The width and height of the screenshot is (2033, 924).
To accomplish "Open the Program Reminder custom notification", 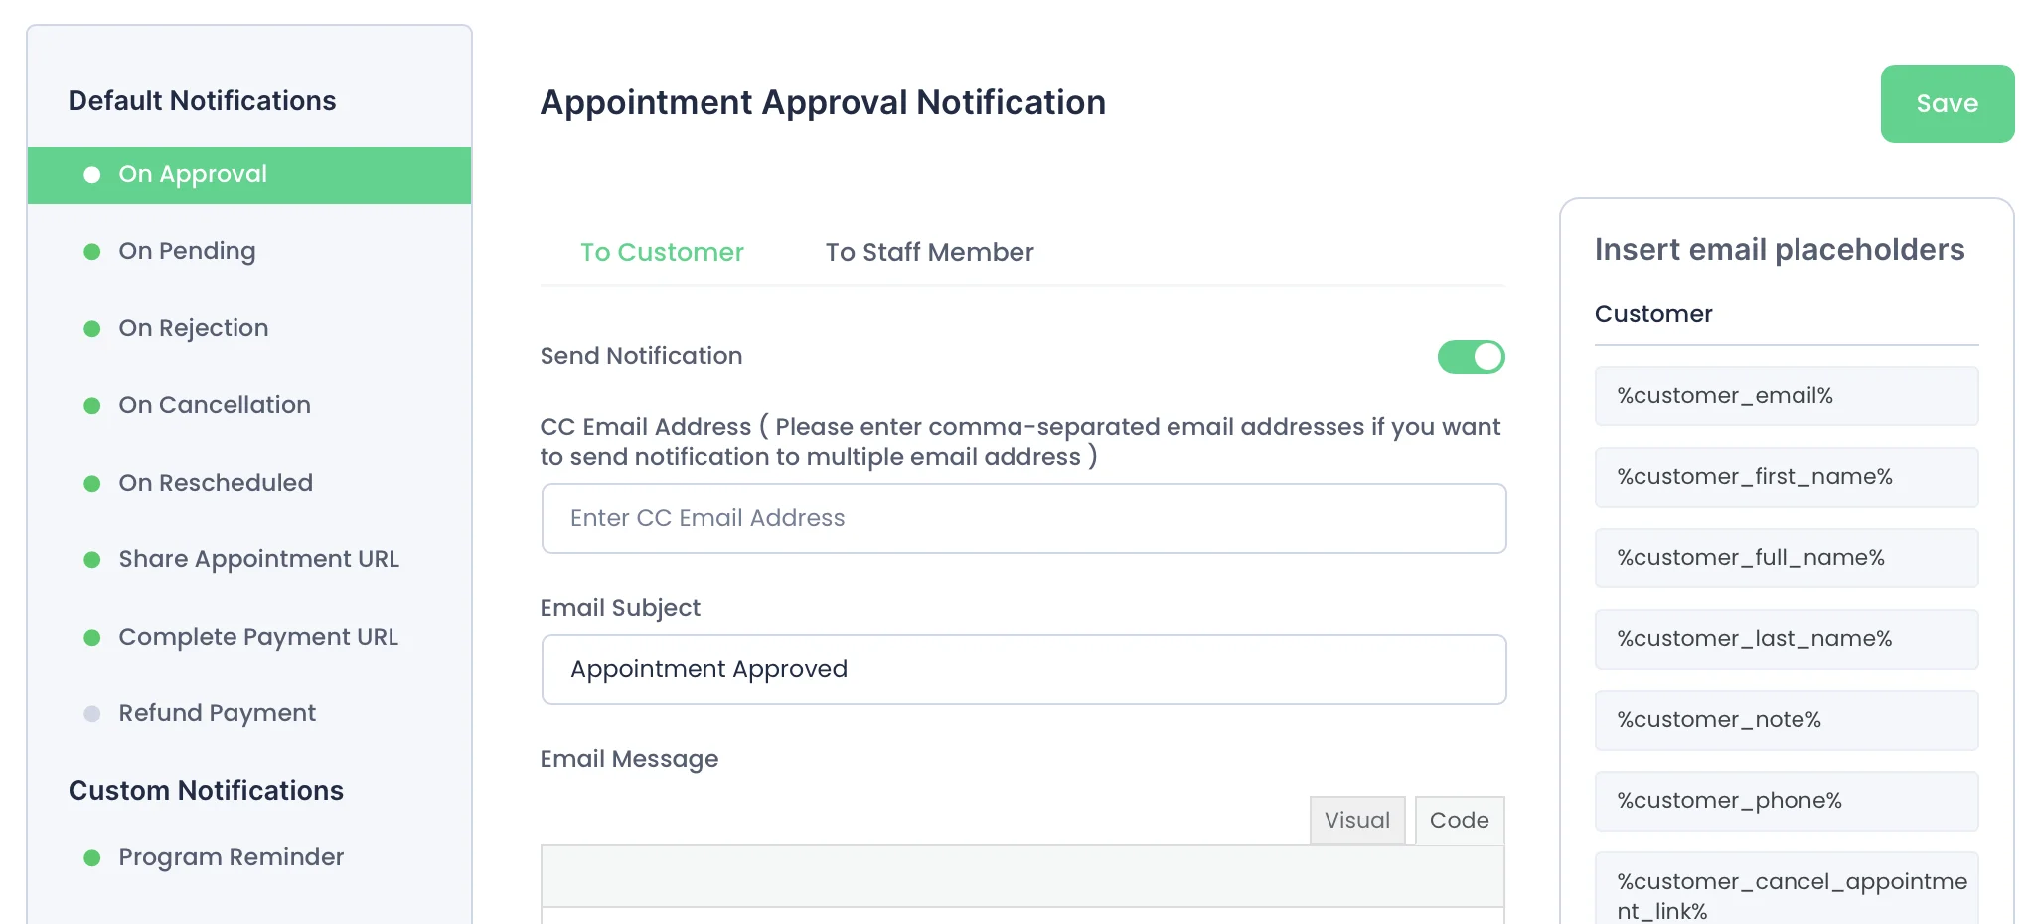I will (x=231, y=858).
